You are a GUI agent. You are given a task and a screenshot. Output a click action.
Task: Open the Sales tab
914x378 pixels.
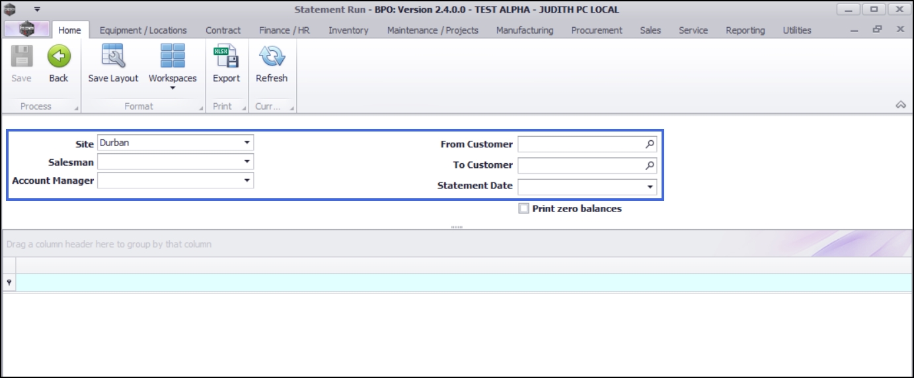[x=650, y=30]
